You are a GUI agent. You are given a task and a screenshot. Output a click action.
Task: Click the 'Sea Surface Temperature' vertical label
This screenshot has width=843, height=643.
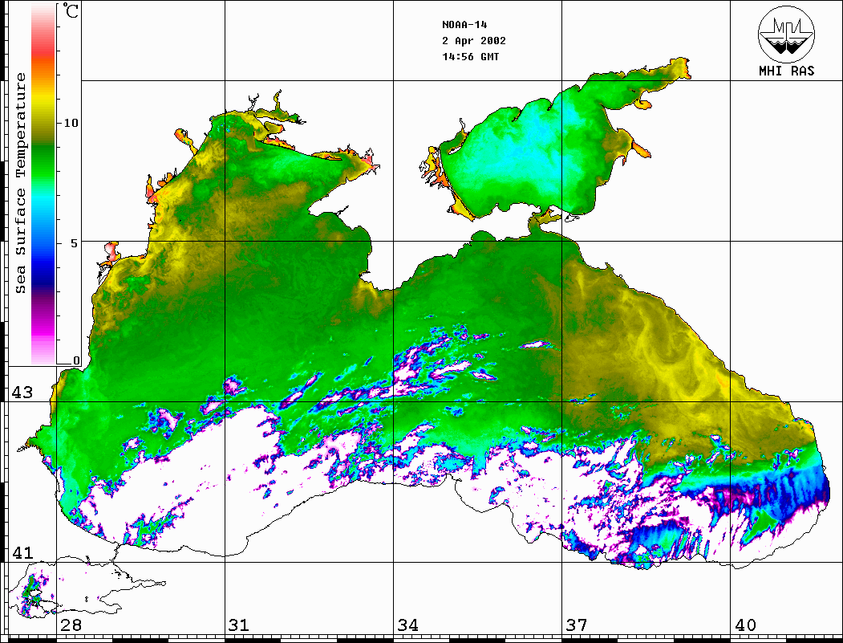(x=21, y=183)
